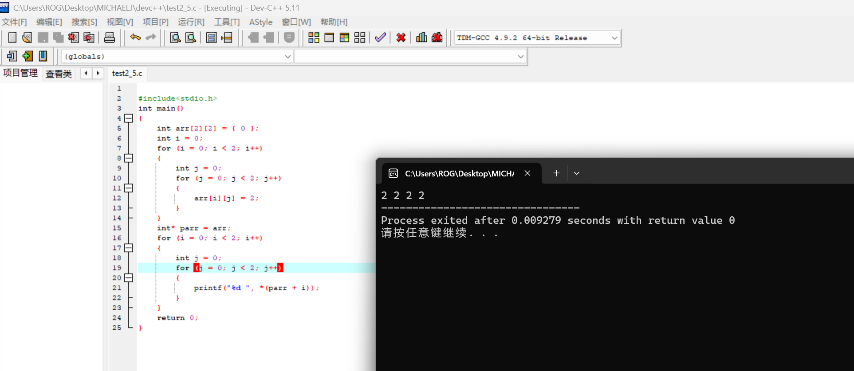Image resolution: width=854 pixels, height=371 pixels.
Task: Click the right panel tab scroll arrow
Action: (98, 73)
